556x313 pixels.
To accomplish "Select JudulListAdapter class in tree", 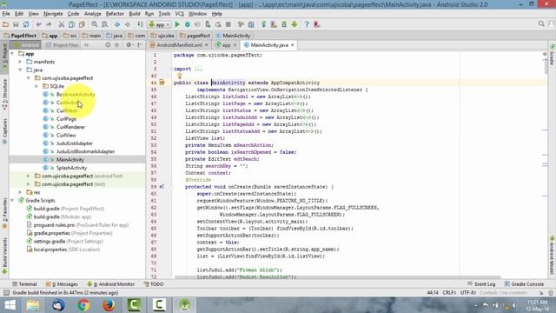I will (x=74, y=143).
